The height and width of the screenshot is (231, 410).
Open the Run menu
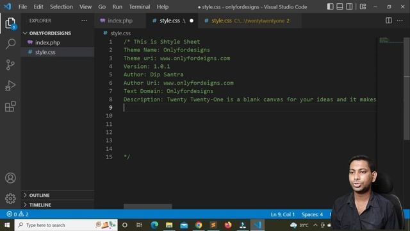point(117,7)
